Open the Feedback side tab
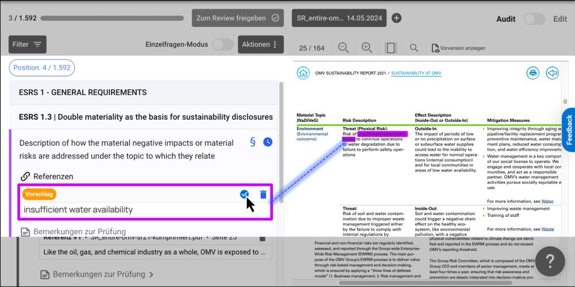 click(x=569, y=129)
